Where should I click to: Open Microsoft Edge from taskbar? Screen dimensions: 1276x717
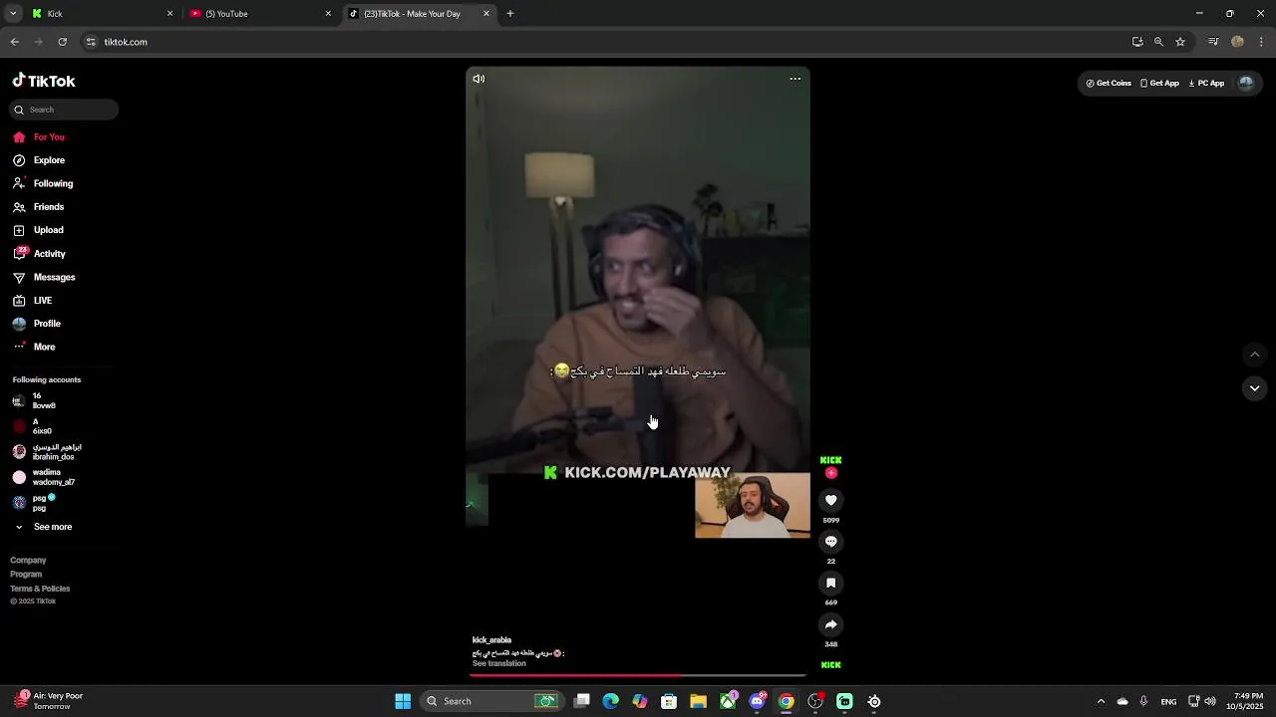click(x=611, y=701)
